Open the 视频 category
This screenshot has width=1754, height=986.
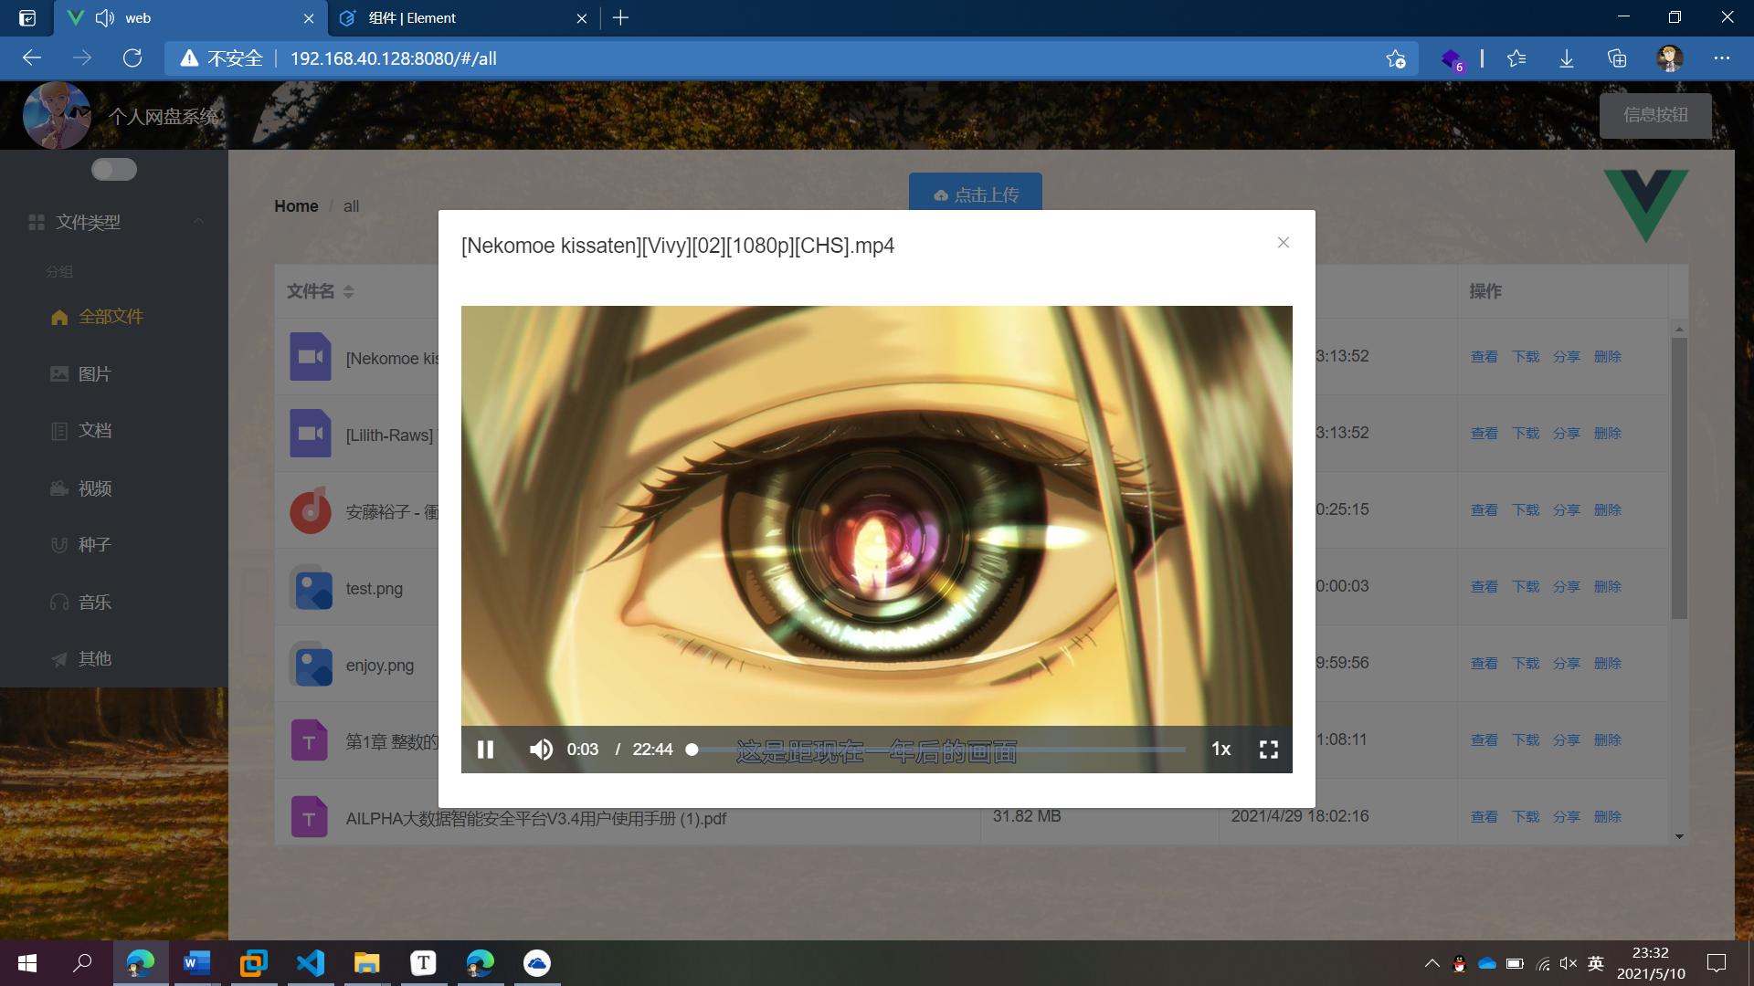pos(94,488)
